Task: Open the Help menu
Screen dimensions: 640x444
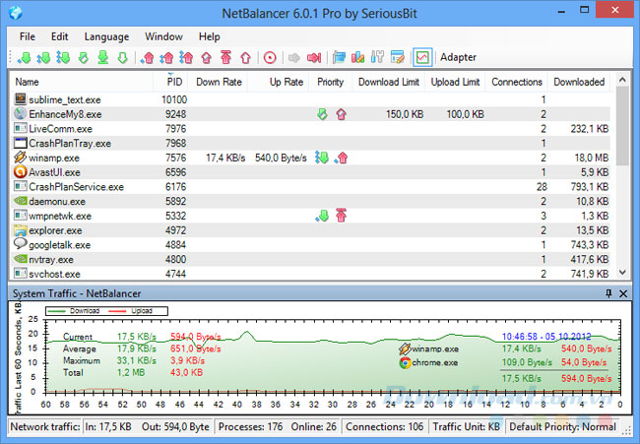Action: pyautogui.click(x=209, y=36)
